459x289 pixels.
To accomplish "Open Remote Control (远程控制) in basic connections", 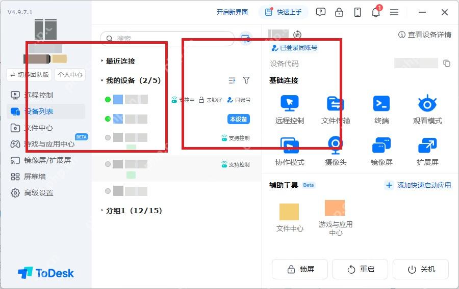I will pyautogui.click(x=290, y=109).
